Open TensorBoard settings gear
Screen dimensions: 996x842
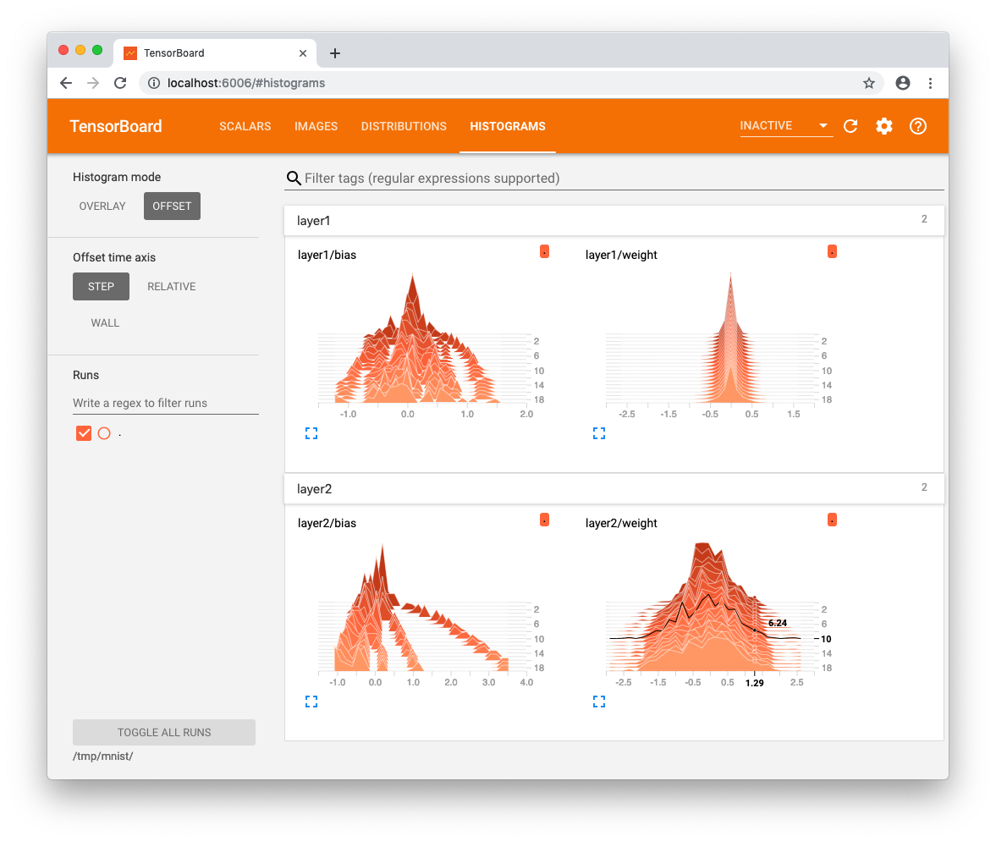(x=884, y=126)
